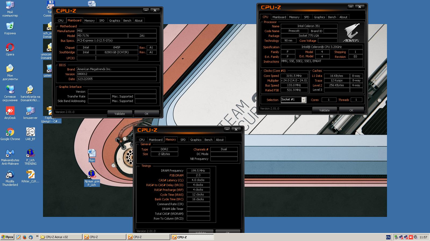
Task: Open Graphics tab in the DDR2 memory window
Action: [x=196, y=140]
